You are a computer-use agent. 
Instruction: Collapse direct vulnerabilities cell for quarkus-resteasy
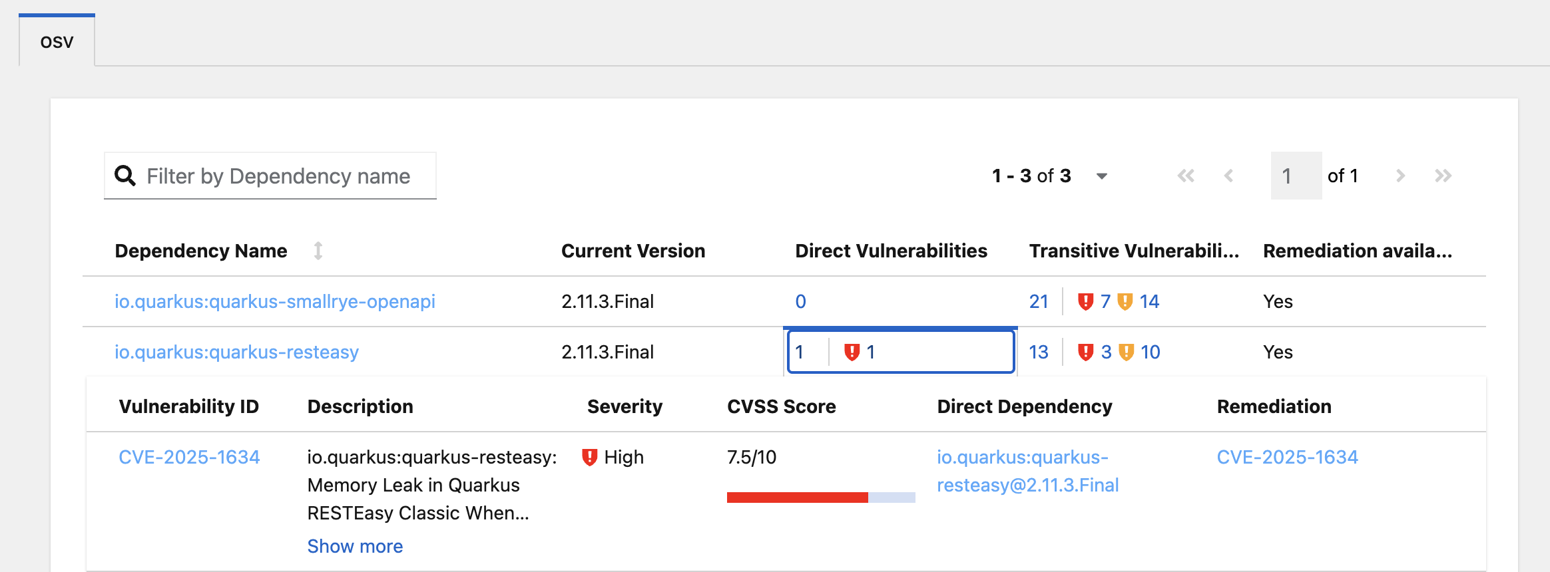pyautogui.click(x=901, y=352)
